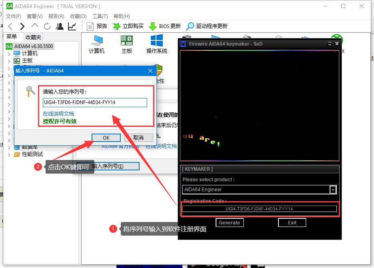Open the graph chart toolbar icon
Image resolution: width=374 pixels, height=268 pixels.
[72, 26]
